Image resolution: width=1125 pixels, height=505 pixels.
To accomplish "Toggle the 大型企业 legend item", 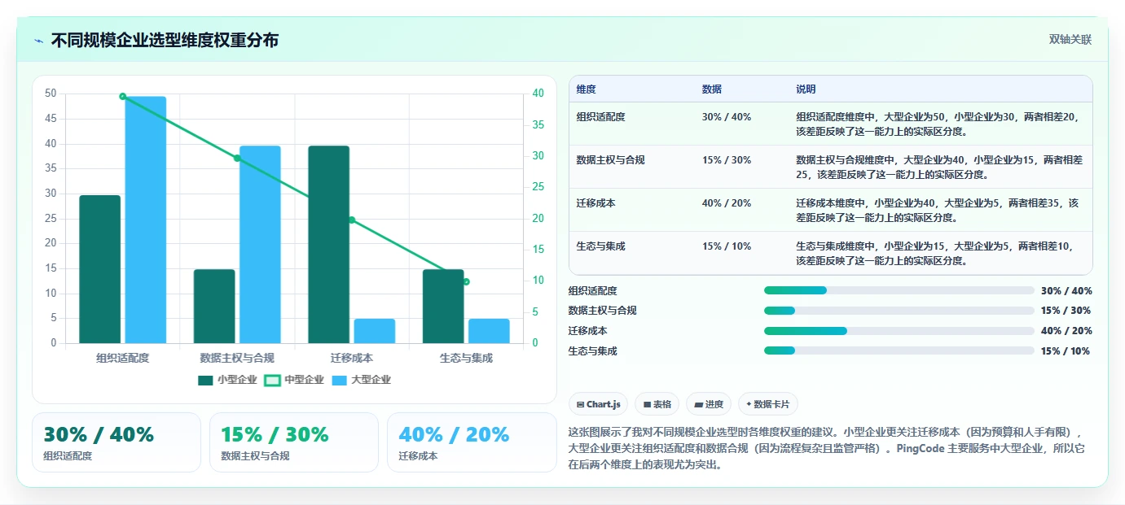I will 362,380.
